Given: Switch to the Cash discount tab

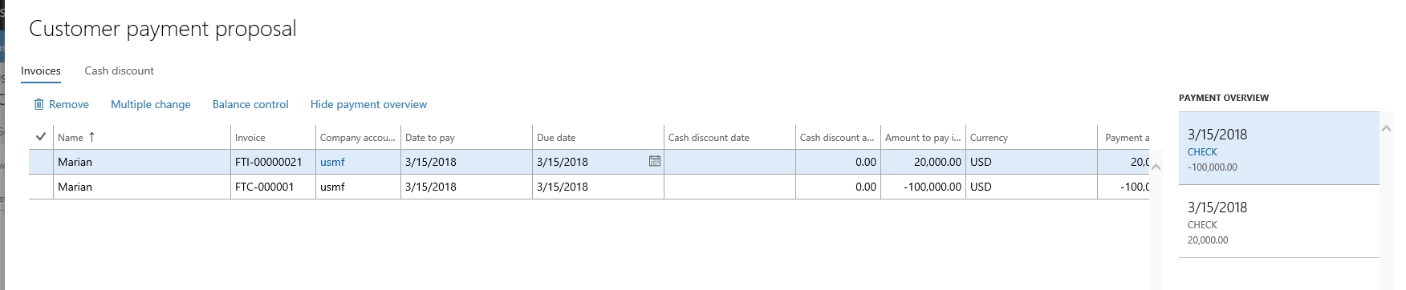Looking at the screenshot, I should tap(120, 70).
